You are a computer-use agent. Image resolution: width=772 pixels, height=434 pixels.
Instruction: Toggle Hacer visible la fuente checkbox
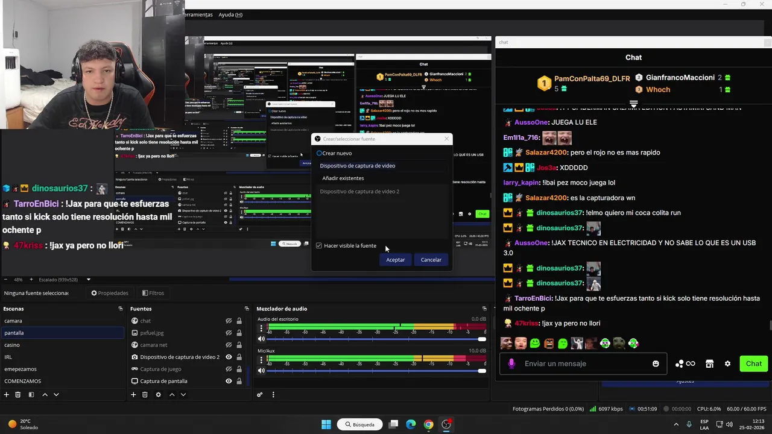pyautogui.click(x=319, y=245)
